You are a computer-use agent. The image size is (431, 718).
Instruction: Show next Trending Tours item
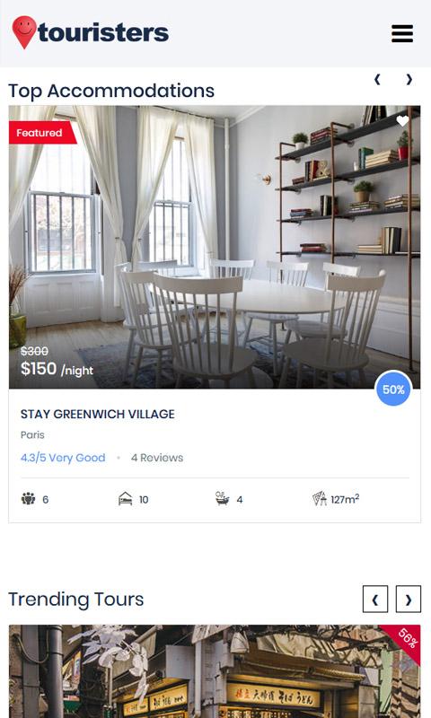408,599
